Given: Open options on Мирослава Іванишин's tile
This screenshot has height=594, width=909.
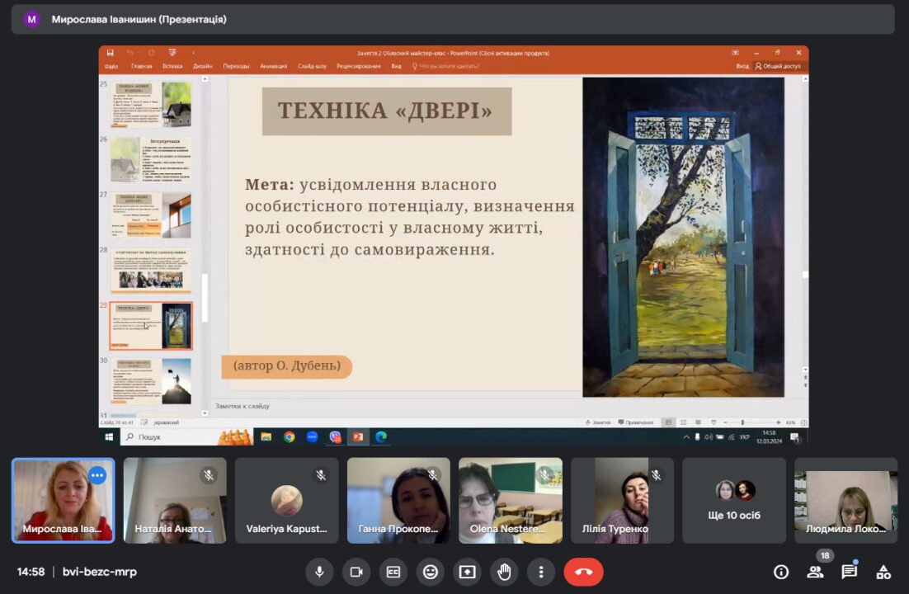Looking at the screenshot, I should pyautogui.click(x=97, y=476).
